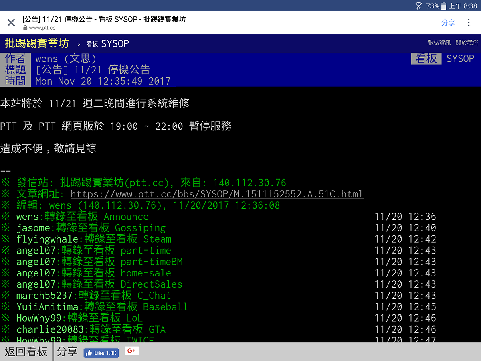Select author text wens (文思)
The width and height of the screenshot is (481, 361).
(66, 59)
